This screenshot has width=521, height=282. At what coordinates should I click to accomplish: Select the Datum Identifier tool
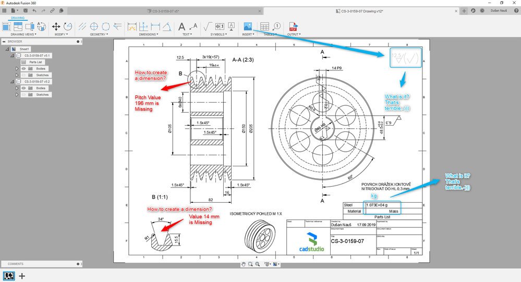[231, 26]
